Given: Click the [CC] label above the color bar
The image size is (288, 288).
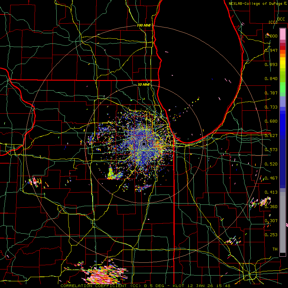Looking at the screenshot, I should [x=273, y=22].
